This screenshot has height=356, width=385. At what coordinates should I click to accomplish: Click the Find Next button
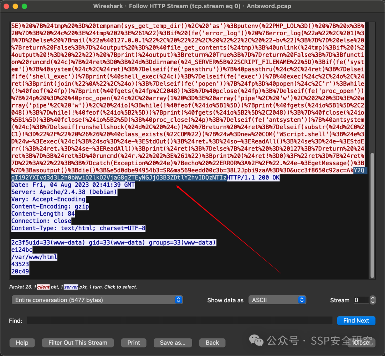[x=356, y=320]
